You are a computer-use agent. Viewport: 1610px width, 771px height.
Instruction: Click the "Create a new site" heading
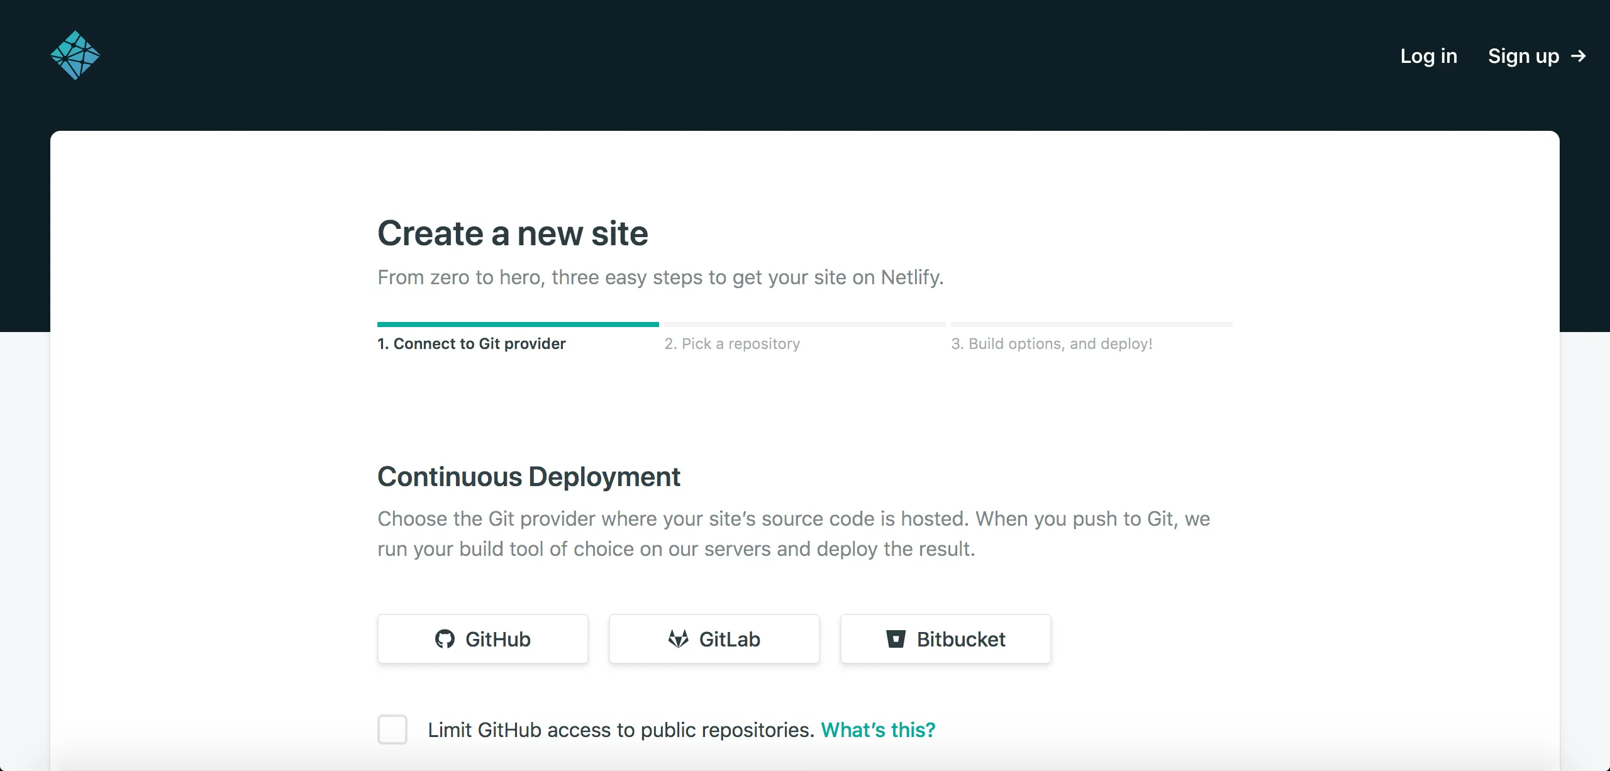coord(513,233)
